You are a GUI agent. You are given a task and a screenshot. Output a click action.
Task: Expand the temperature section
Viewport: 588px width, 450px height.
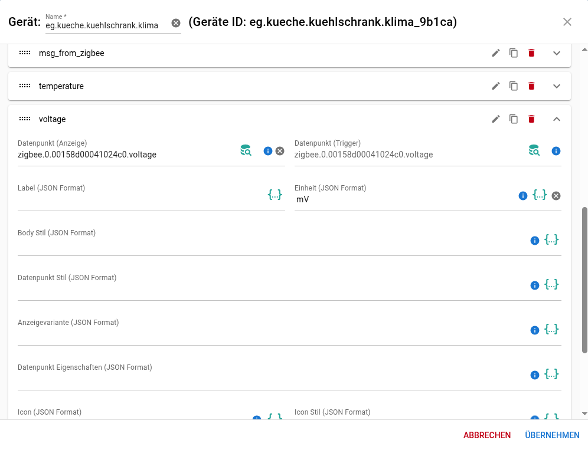tap(557, 86)
